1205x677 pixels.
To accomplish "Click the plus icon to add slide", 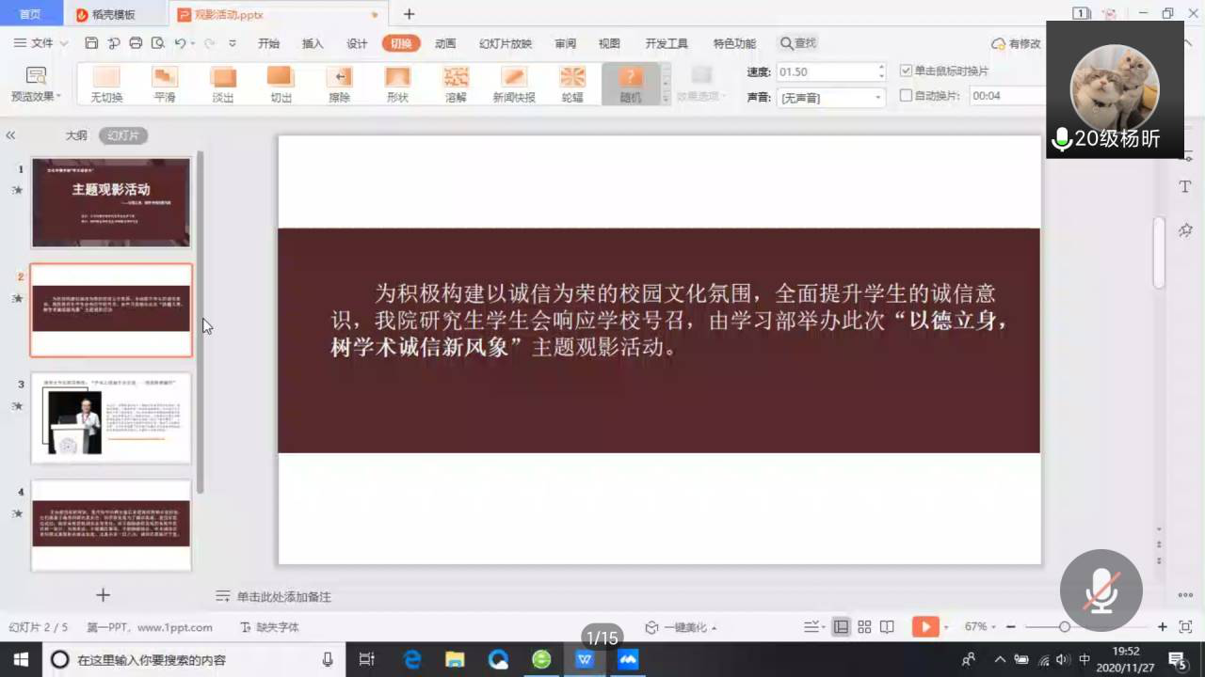I will click(x=104, y=595).
